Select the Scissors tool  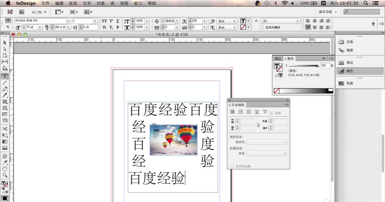(5, 129)
